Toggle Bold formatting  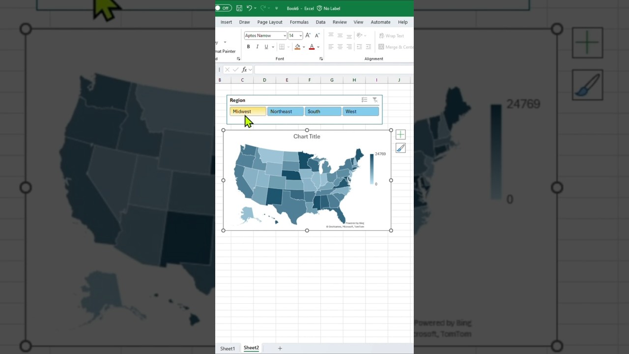(x=248, y=47)
